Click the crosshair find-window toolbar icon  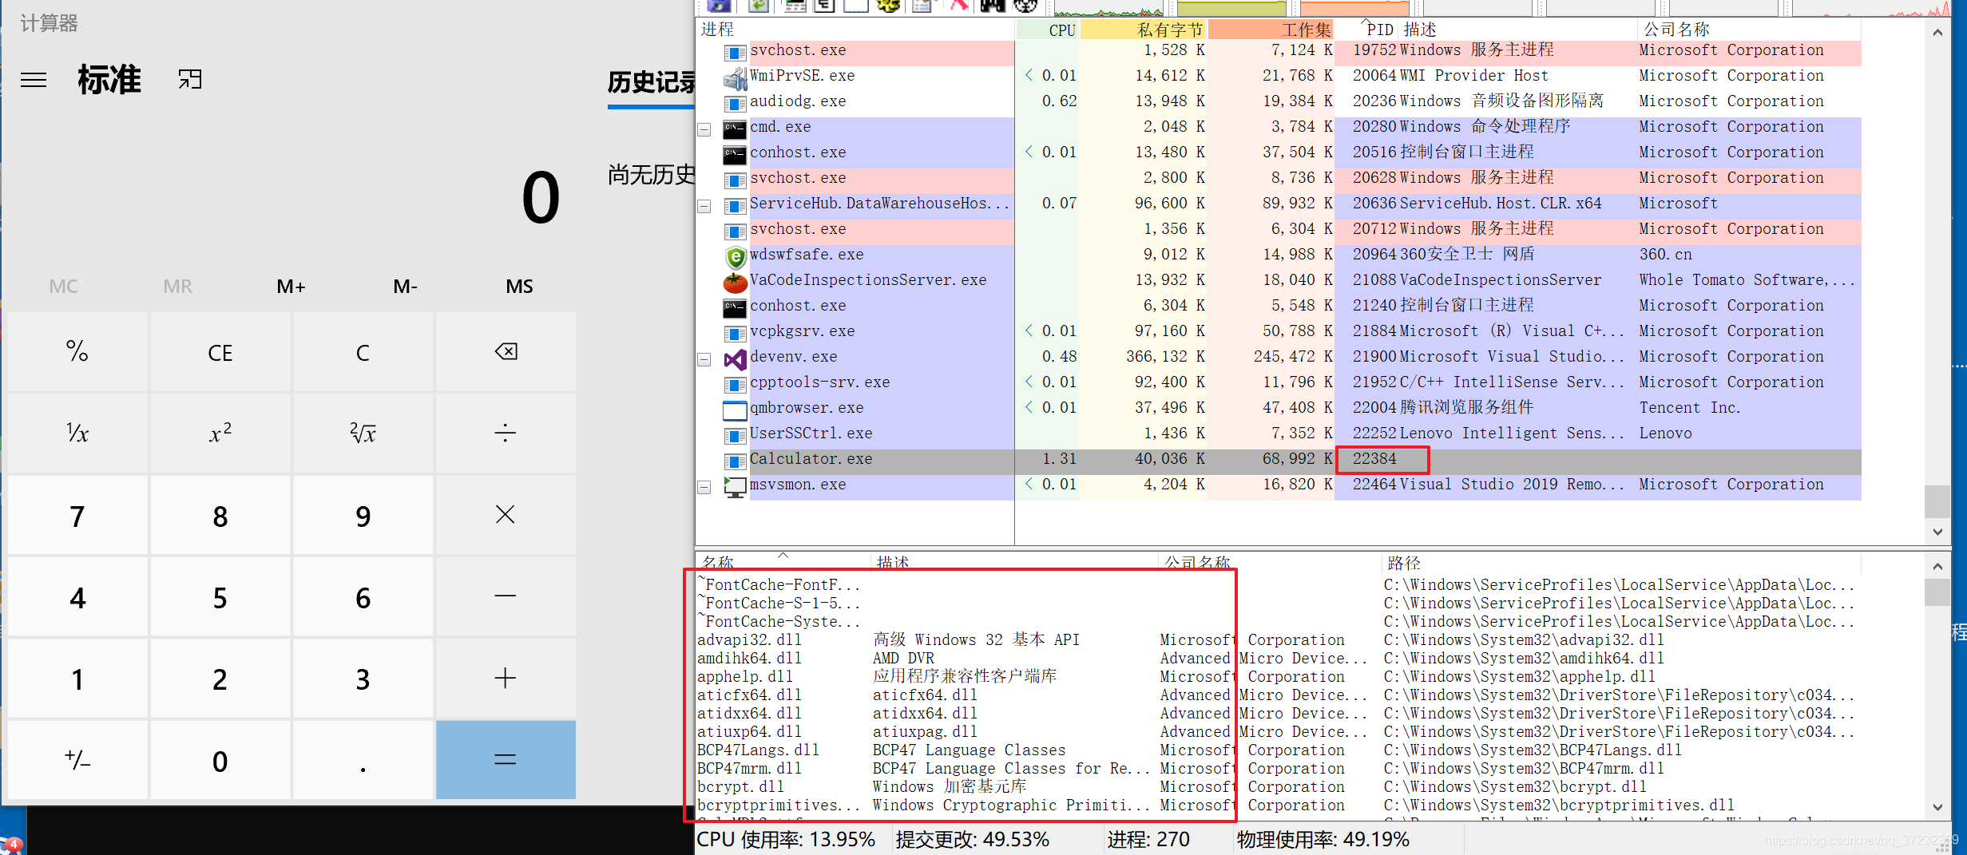[x=1025, y=6]
